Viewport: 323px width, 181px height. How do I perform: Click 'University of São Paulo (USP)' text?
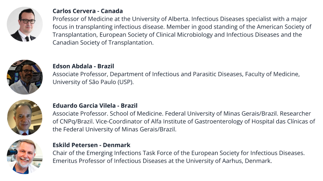[93, 82]
